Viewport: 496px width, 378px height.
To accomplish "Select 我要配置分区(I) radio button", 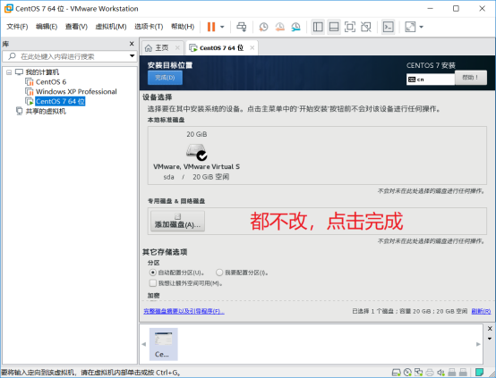I will [219, 273].
